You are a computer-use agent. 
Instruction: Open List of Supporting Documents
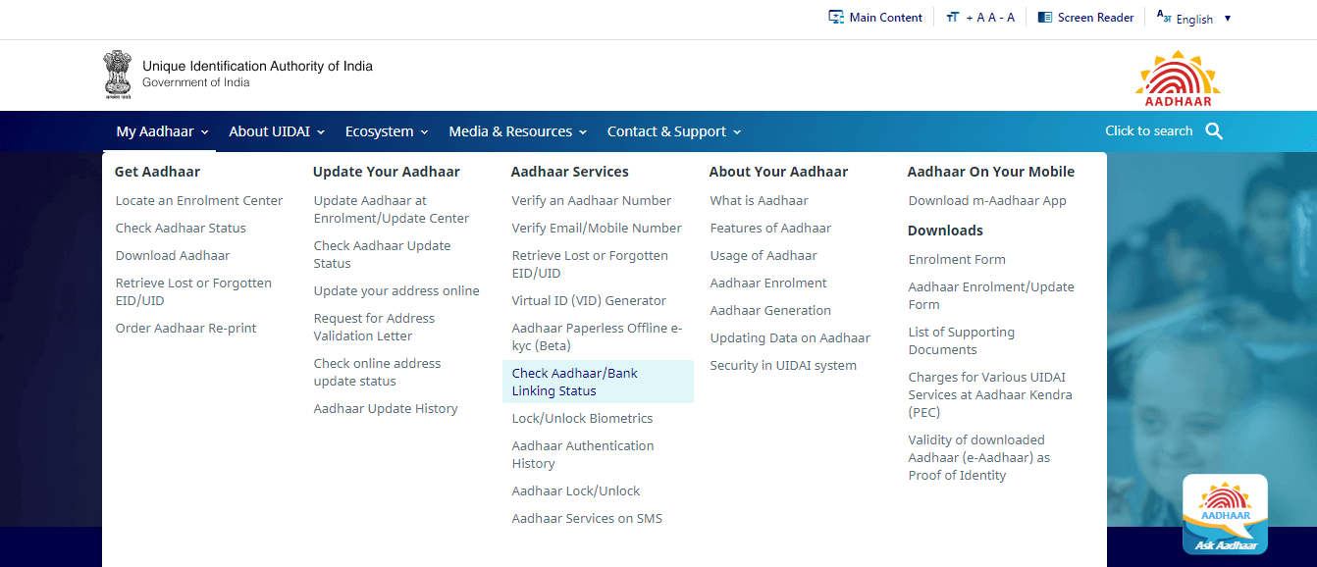pyautogui.click(x=962, y=340)
